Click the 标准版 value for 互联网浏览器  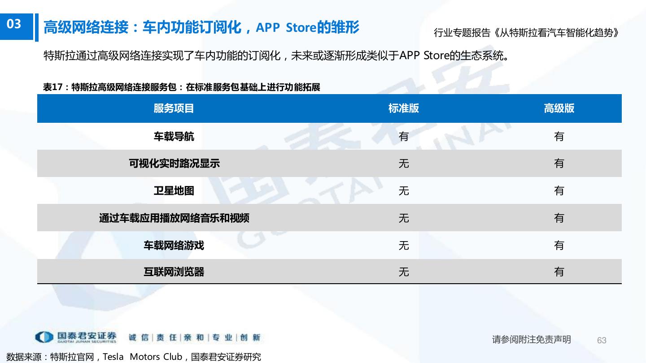click(x=404, y=272)
